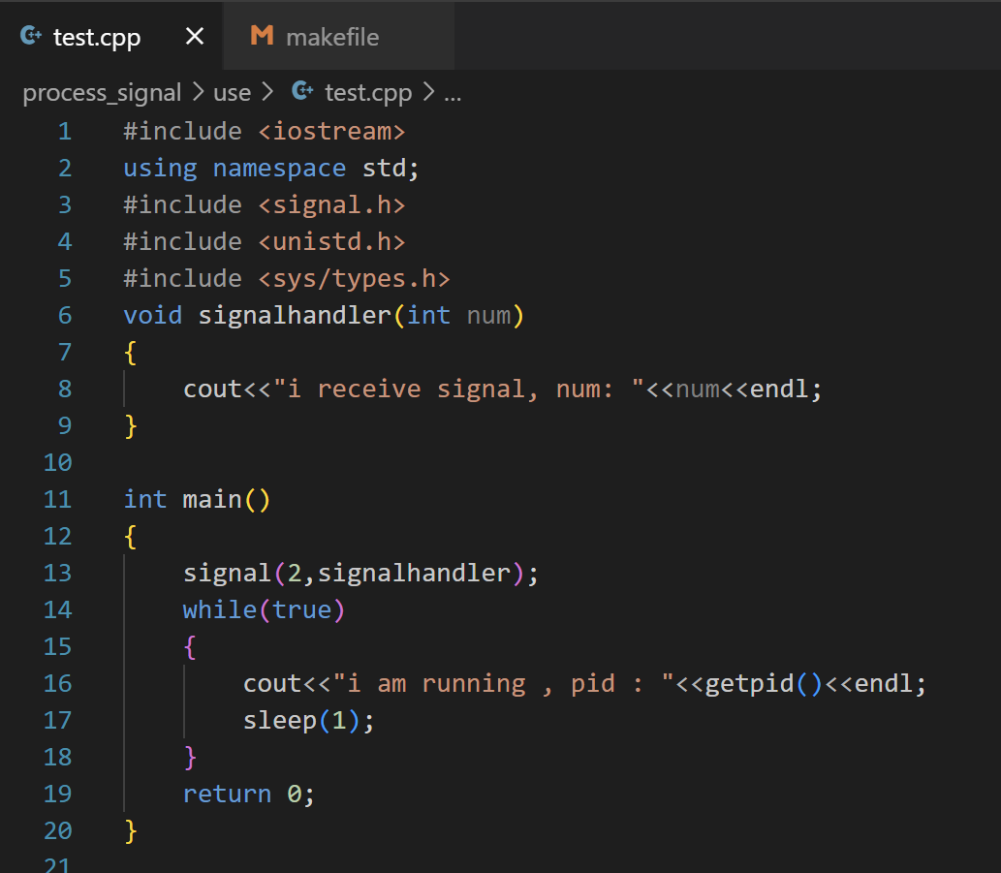Click line number 1 in gutter

coord(65,132)
